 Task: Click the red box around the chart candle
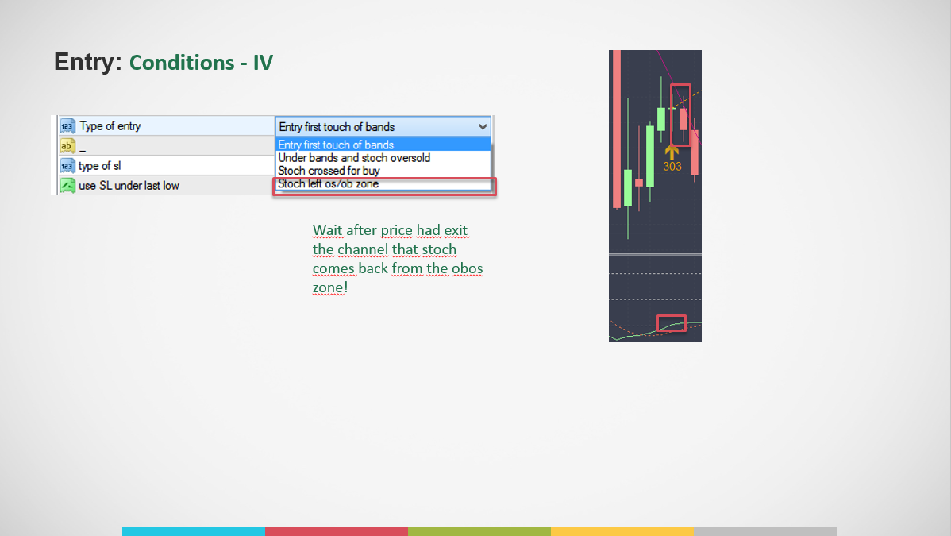(x=680, y=114)
